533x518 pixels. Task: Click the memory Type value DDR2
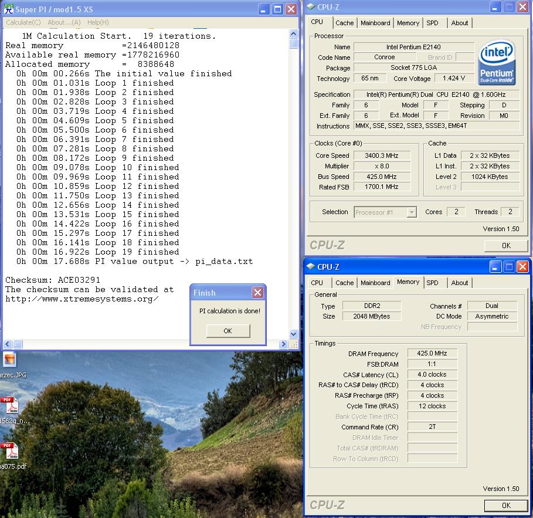click(x=372, y=306)
